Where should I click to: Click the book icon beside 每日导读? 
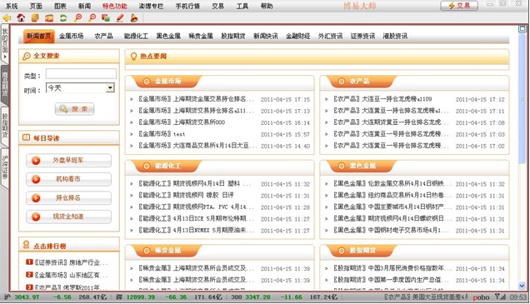tap(26, 137)
